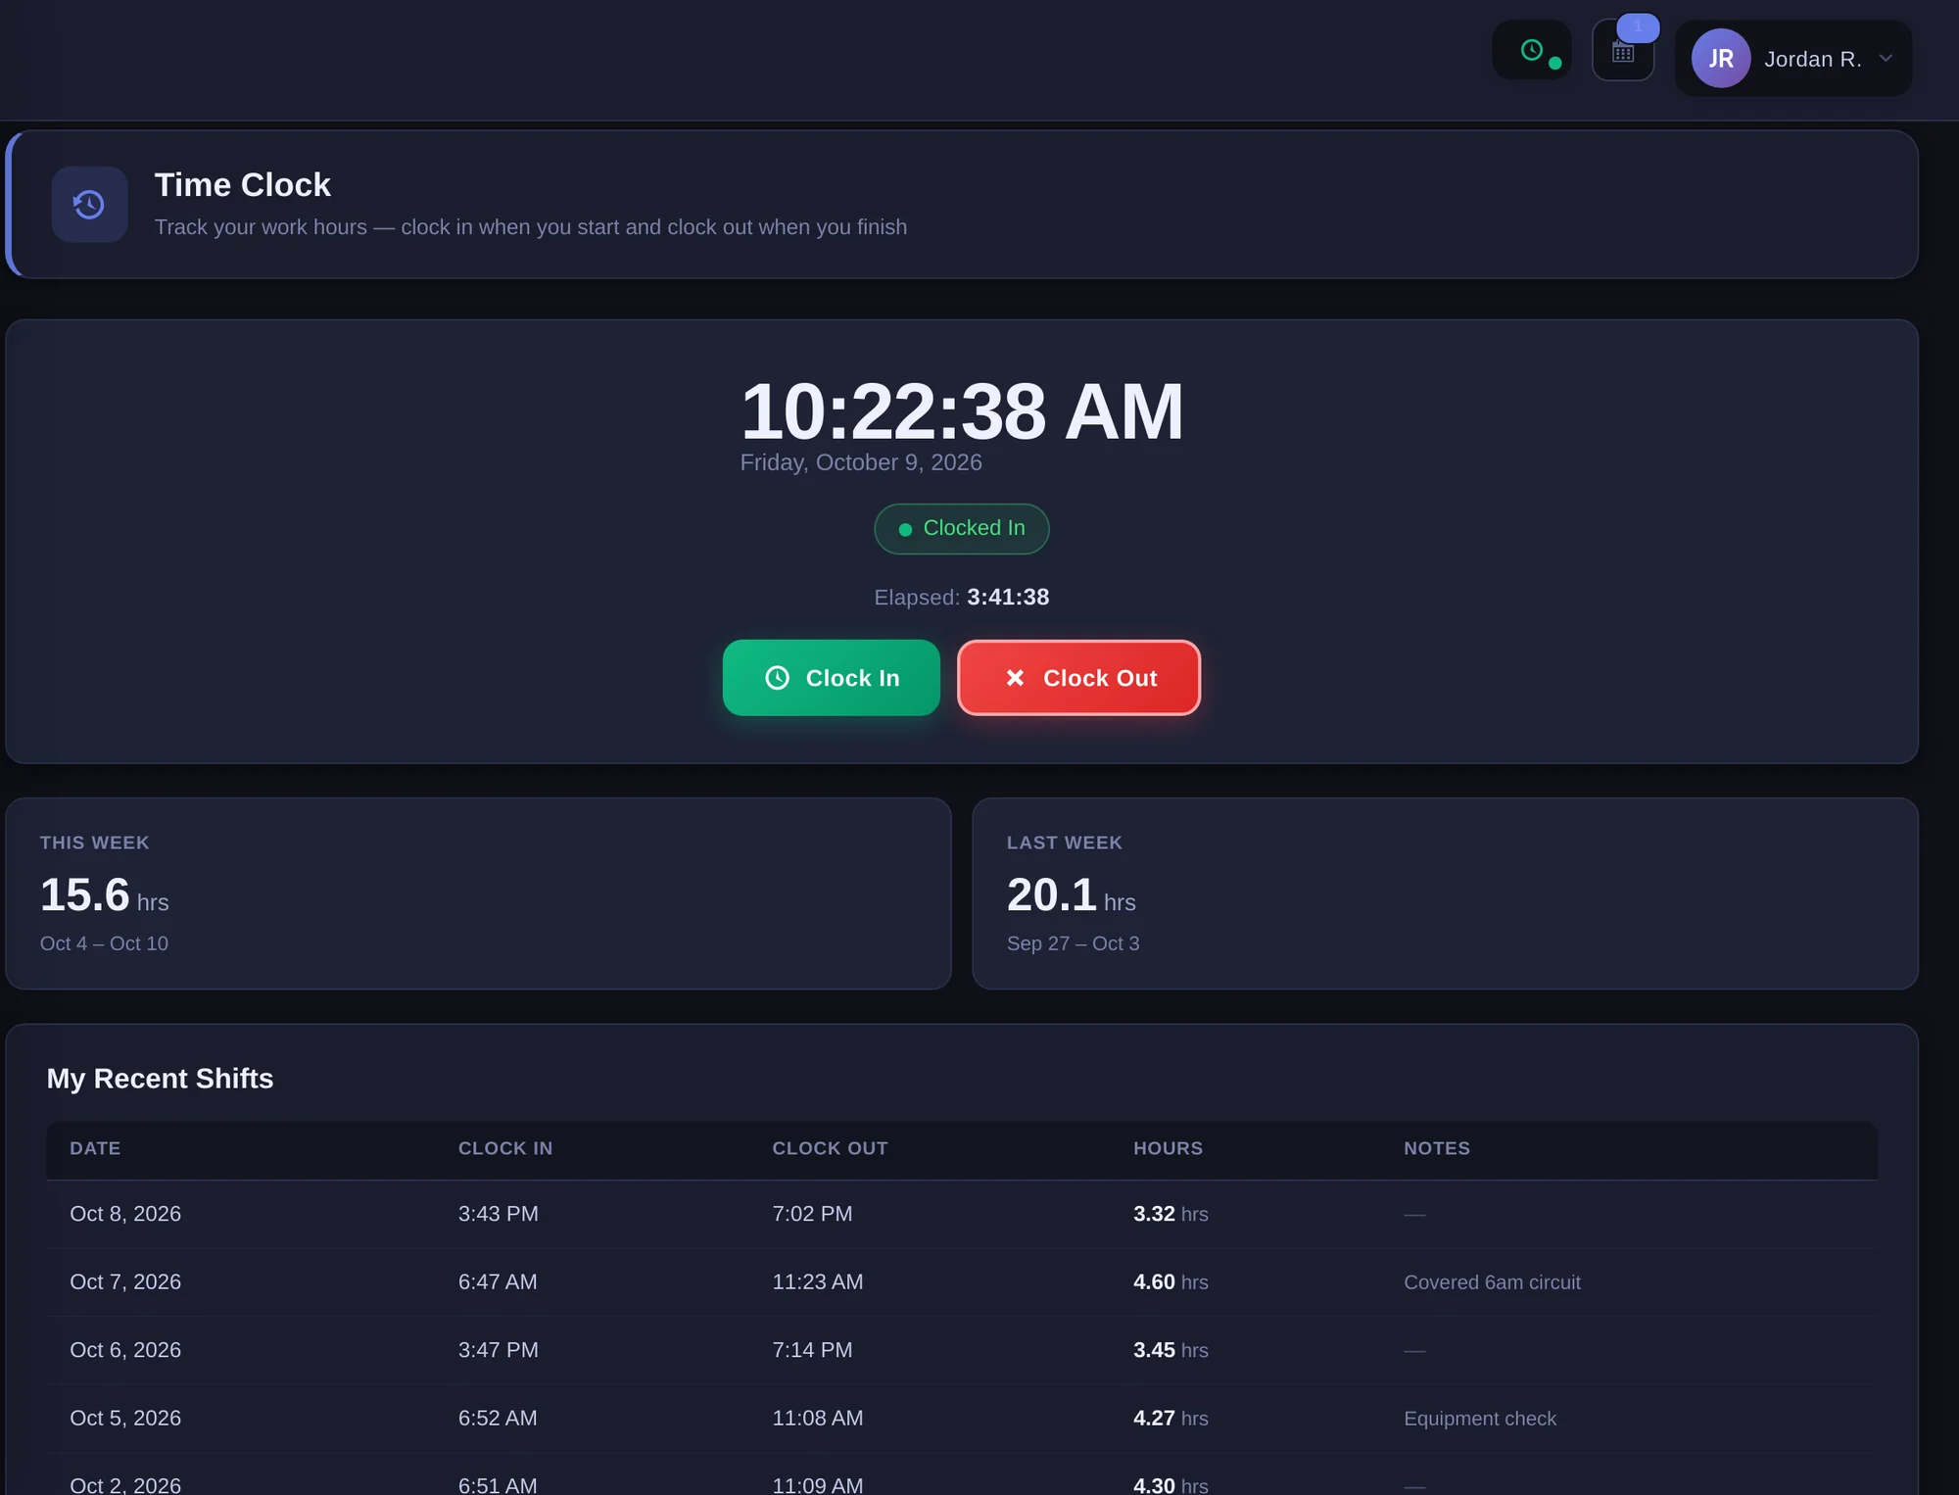
Task: Select the Oct 8, 2026 shift row date
Action: (x=125, y=1214)
